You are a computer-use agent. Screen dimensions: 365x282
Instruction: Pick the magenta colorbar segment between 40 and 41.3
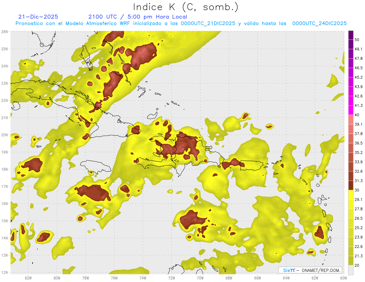tap(351, 110)
